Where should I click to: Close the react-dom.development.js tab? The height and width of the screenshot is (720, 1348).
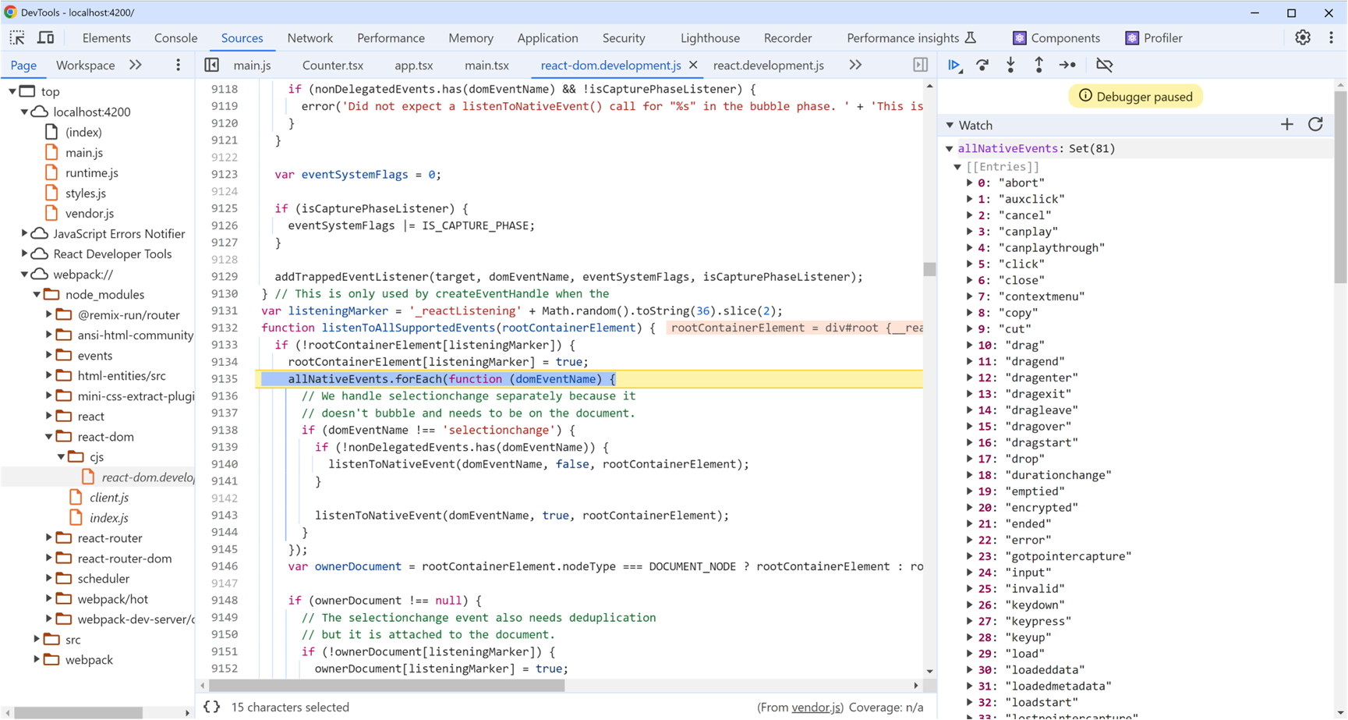[x=693, y=65]
